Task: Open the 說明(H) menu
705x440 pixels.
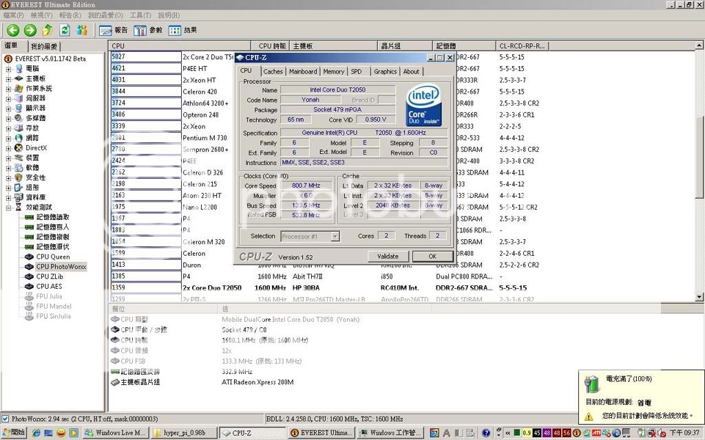Action: (169, 15)
